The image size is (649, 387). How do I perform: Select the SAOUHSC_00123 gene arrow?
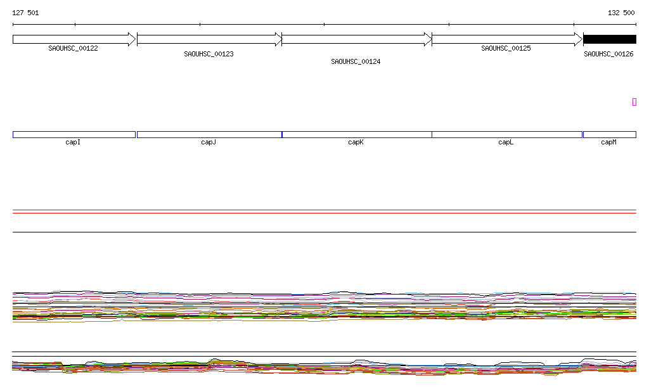(x=209, y=39)
